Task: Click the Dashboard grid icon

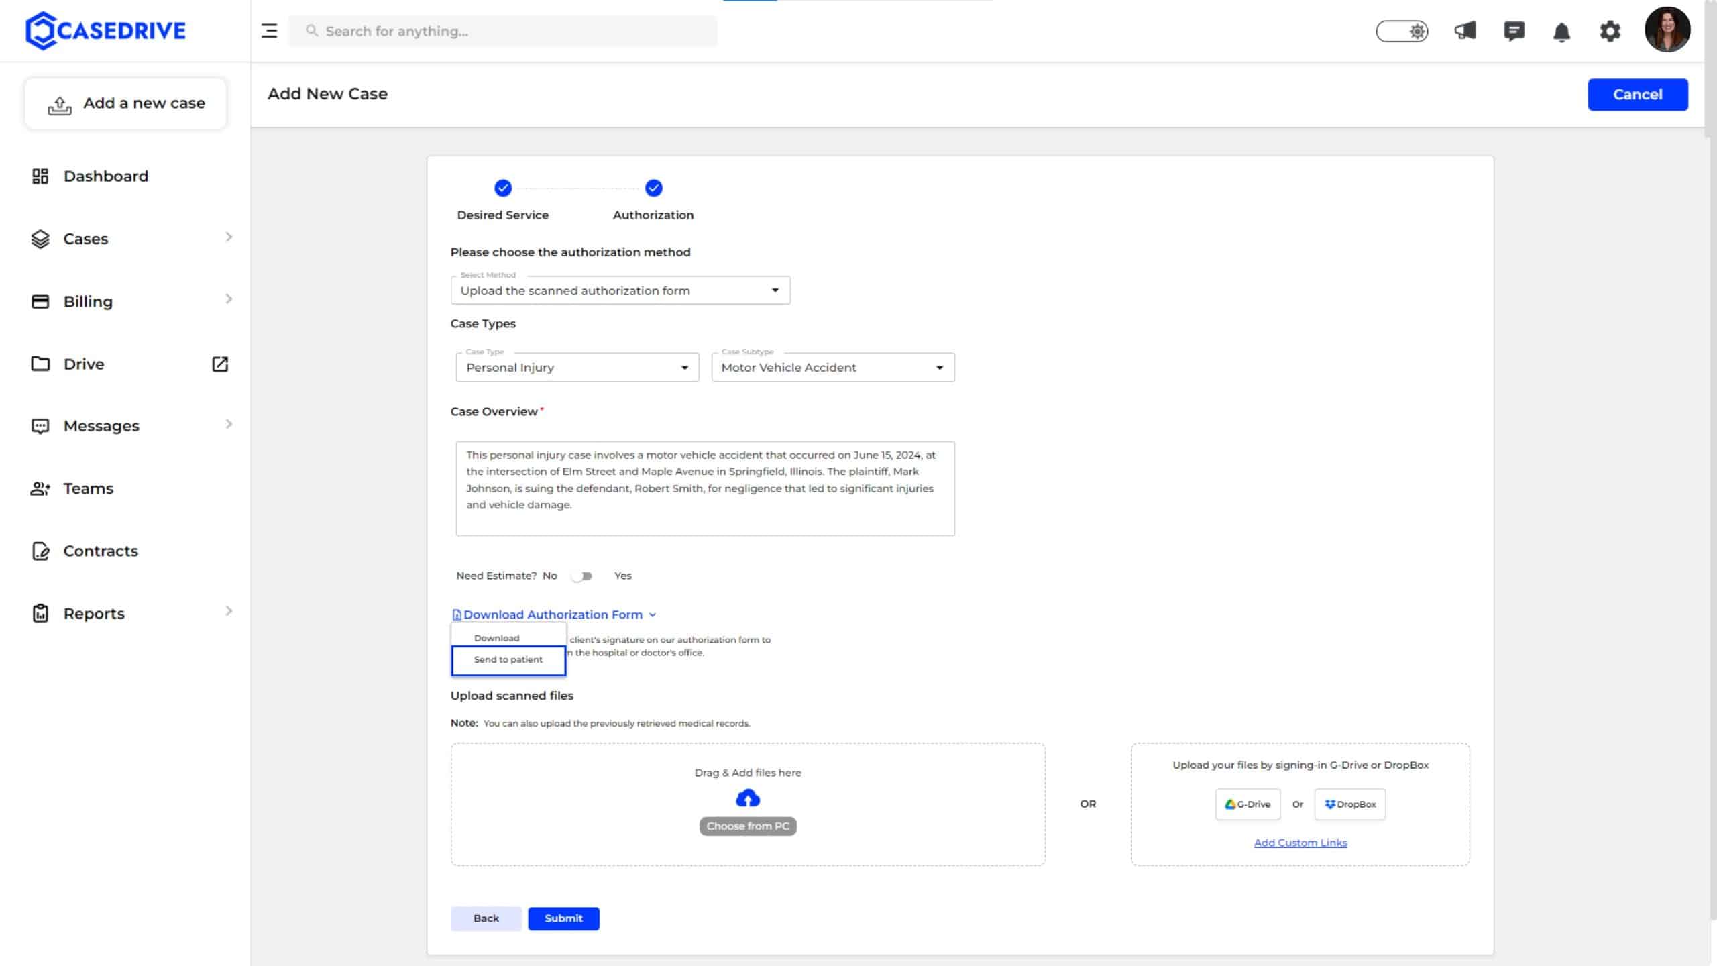Action: [x=40, y=176]
